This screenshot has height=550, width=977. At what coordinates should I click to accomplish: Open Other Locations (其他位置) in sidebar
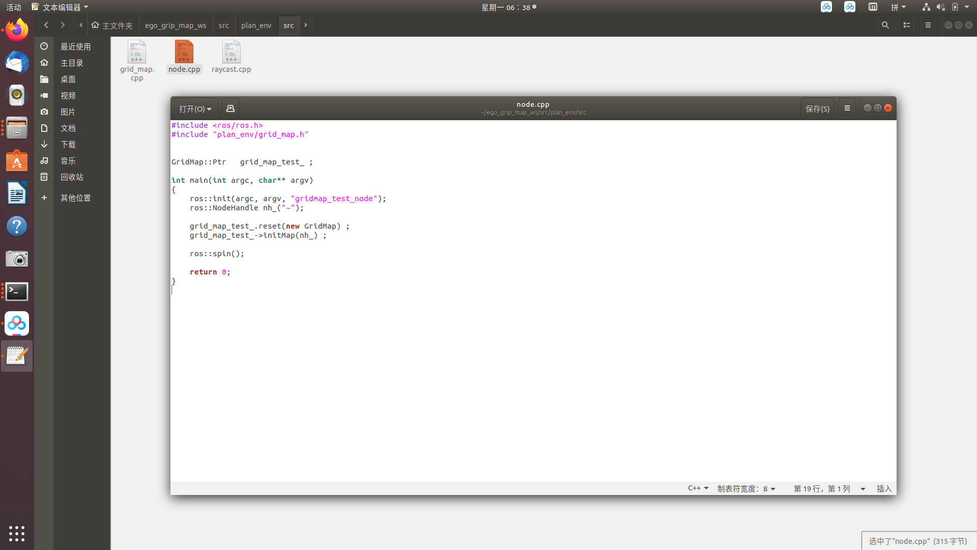[75, 198]
